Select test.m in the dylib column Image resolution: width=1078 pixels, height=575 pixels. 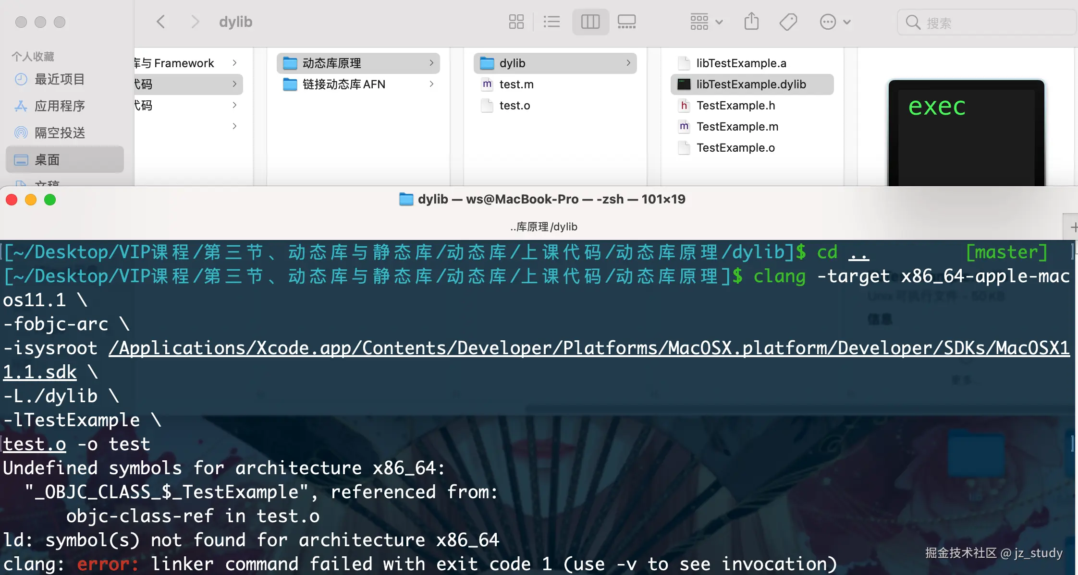click(x=516, y=84)
